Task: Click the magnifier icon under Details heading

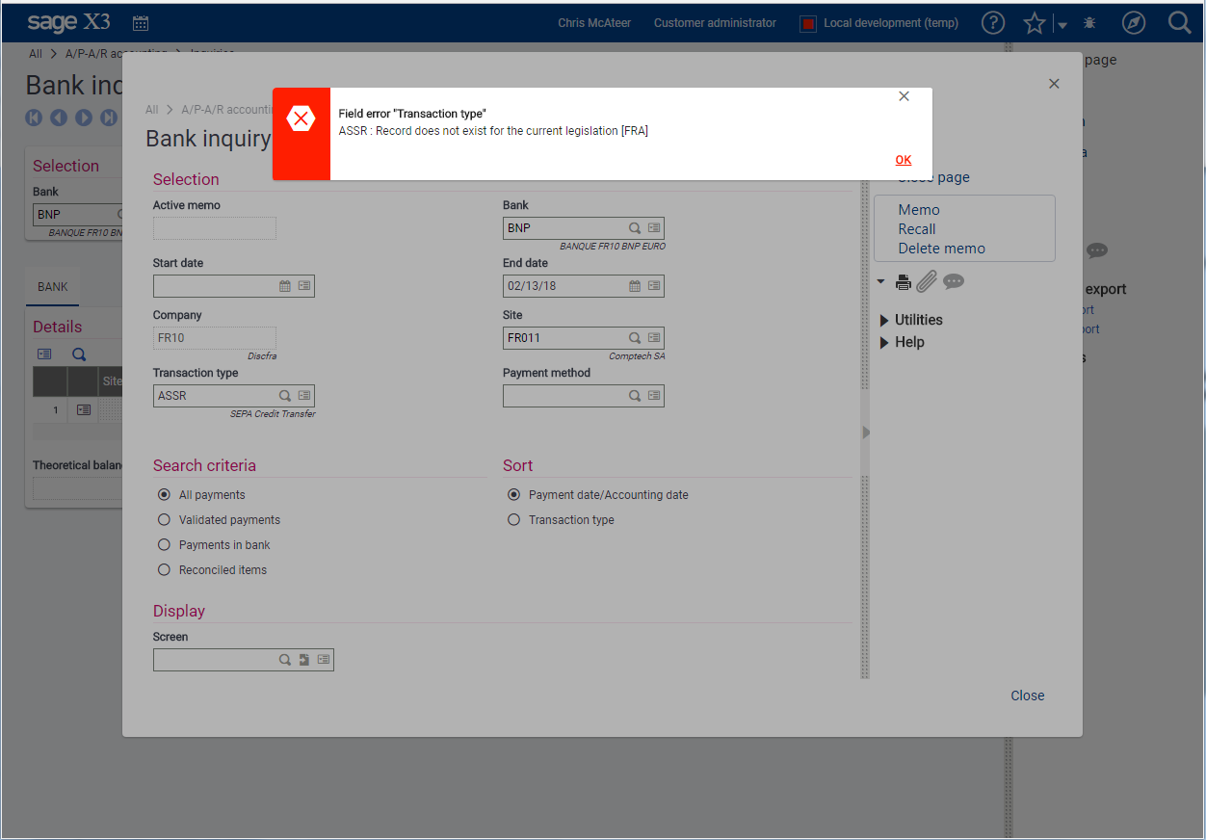Action: pos(79,354)
